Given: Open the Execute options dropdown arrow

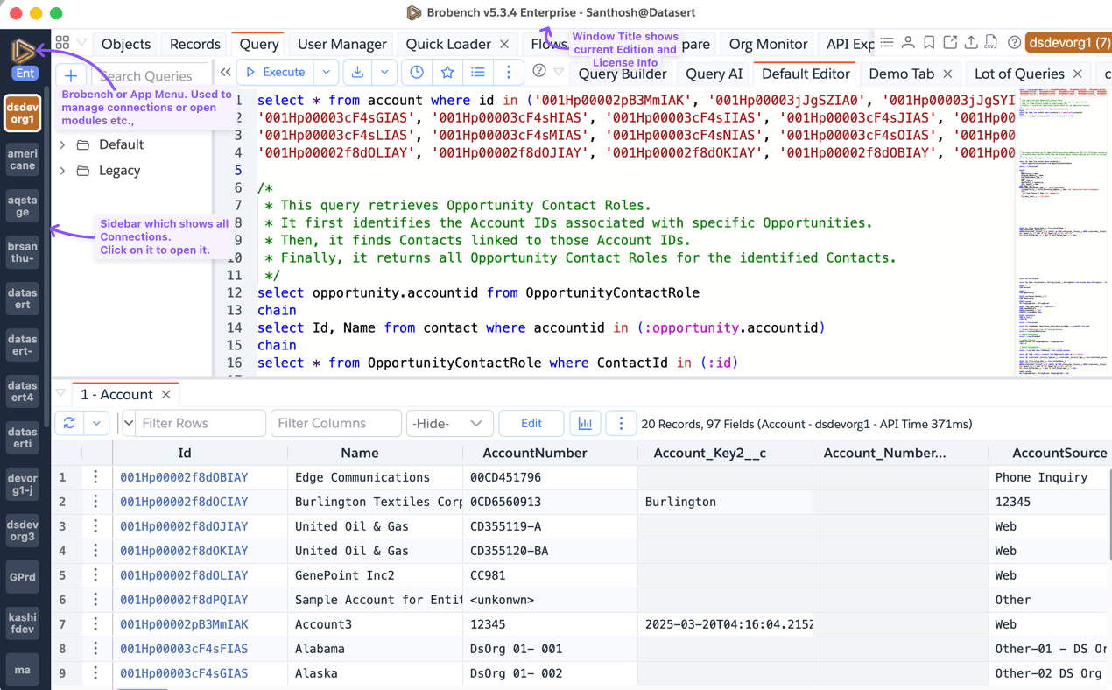Looking at the screenshot, I should point(326,73).
